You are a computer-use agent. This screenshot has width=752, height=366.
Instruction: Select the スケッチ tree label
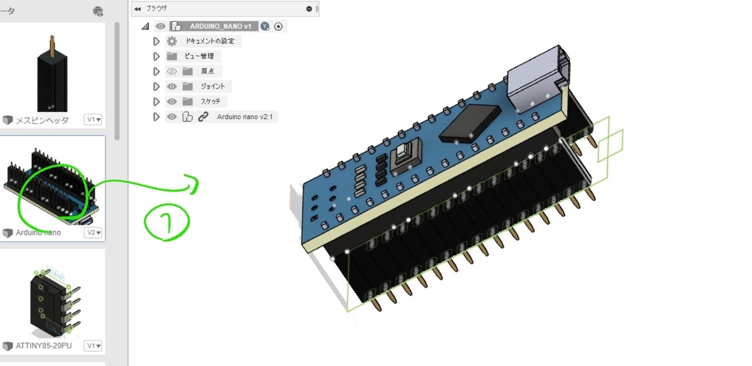point(211,102)
